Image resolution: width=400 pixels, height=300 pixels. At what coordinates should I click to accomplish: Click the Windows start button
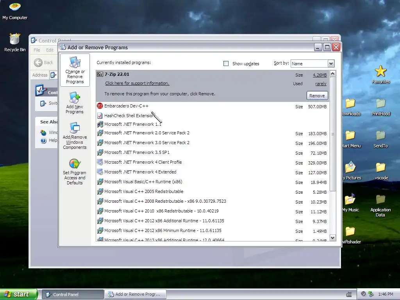pos(19,294)
